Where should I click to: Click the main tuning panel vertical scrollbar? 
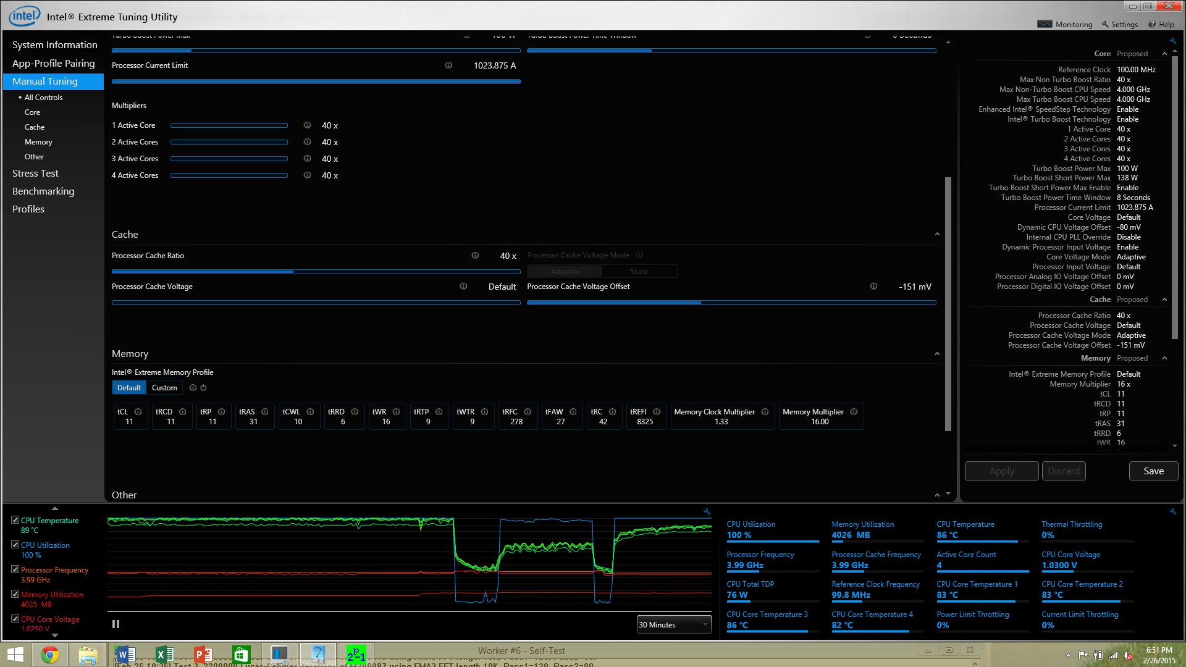(948, 304)
